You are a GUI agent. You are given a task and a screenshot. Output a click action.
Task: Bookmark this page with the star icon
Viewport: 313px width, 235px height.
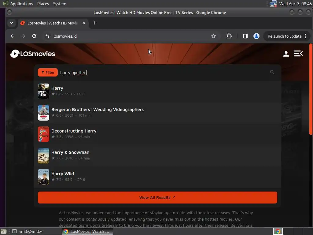tap(214, 36)
